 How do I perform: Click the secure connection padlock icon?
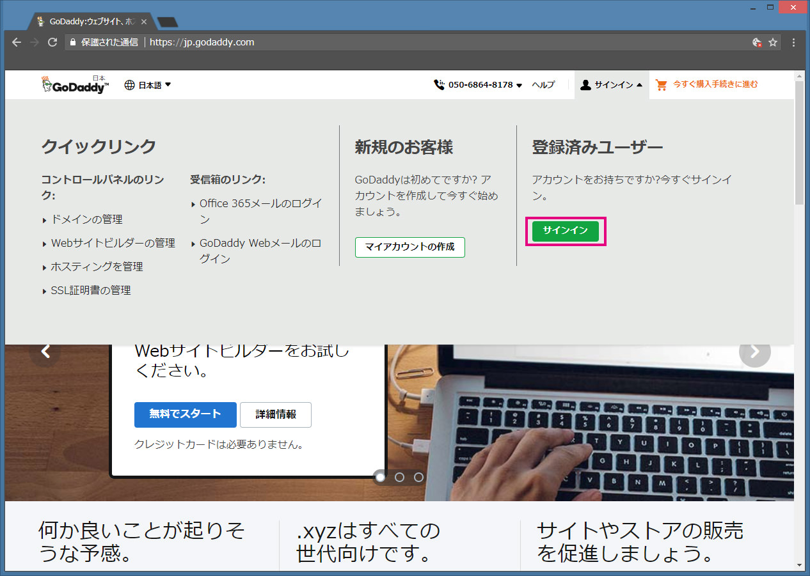tap(73, 42)
